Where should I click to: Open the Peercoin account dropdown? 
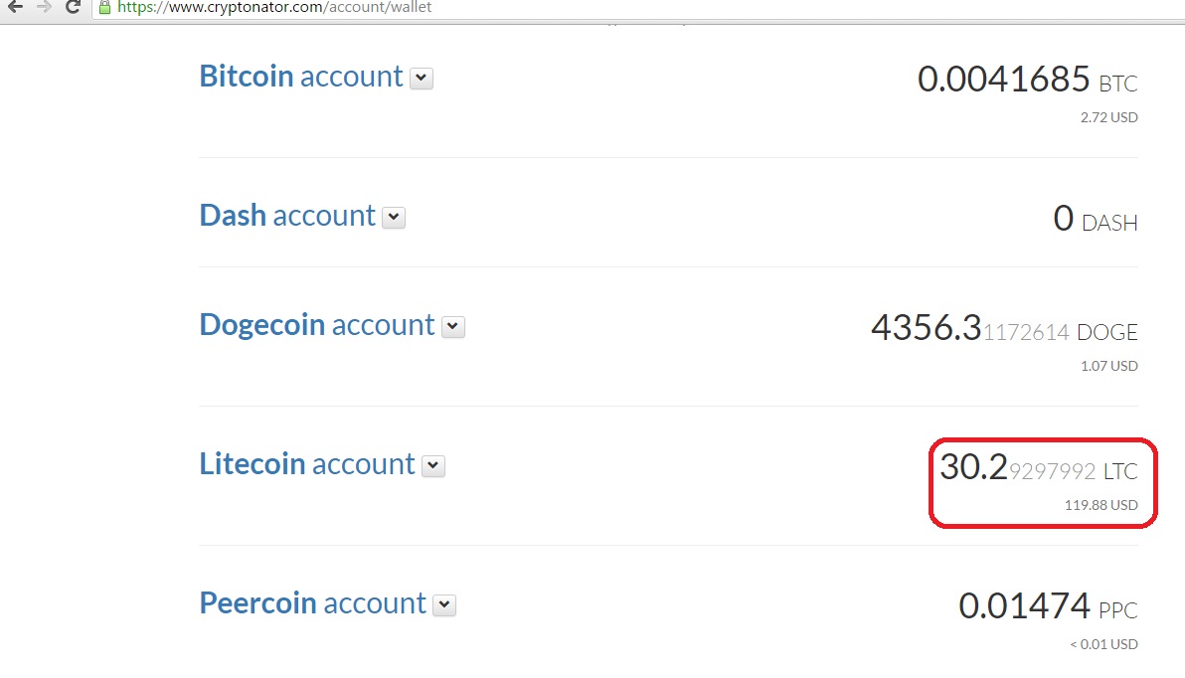click(444, 605)
